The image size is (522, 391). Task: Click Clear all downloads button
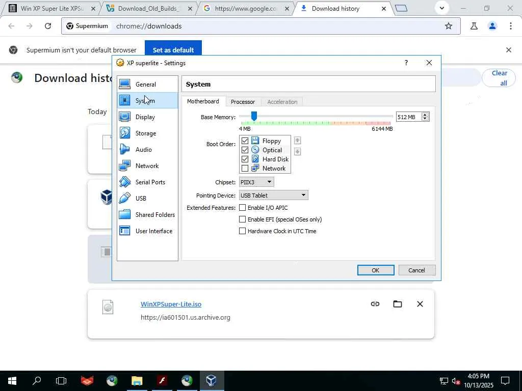pyautogui.click(x=499, y=78)
